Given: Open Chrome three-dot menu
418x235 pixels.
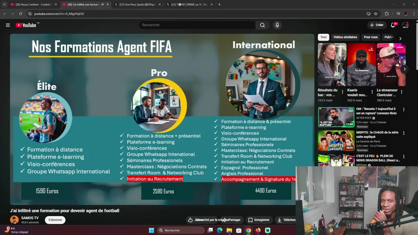Looking at the screenshot, I should (414, 14).
